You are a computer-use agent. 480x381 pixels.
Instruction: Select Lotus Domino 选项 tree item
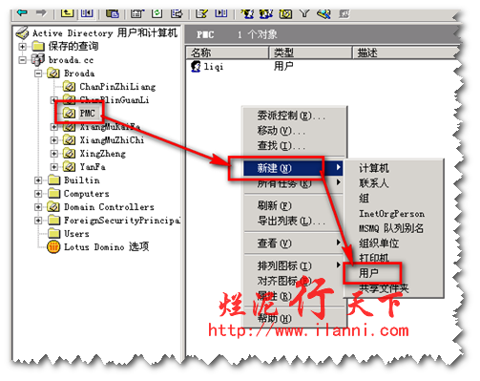pyautogui.click(x=106, y=246)
